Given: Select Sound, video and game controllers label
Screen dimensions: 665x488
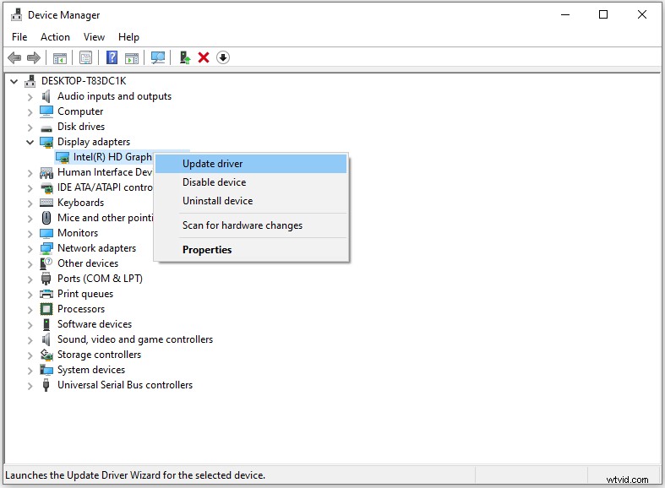Looking at the screenshot, I should [x=135, y=339].
